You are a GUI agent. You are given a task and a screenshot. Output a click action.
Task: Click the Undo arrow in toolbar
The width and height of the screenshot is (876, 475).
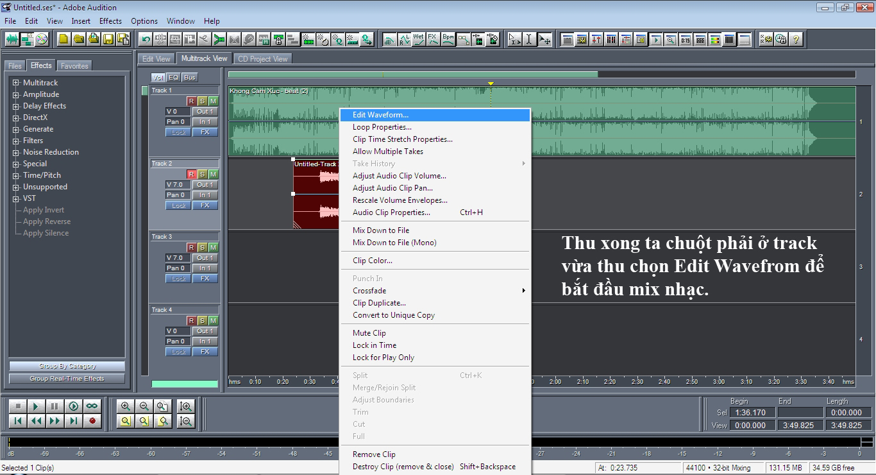[146, 39]
